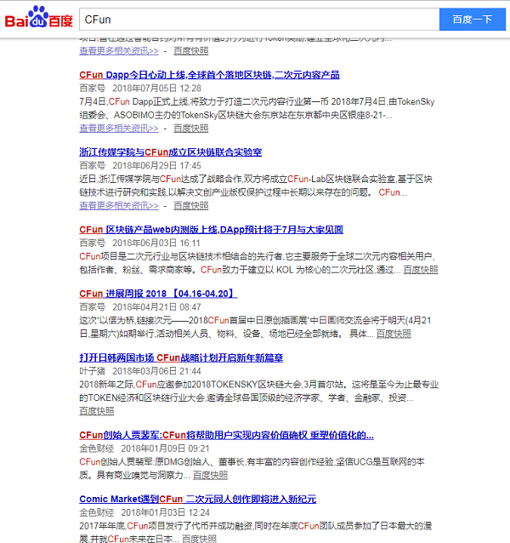
Task: Open result CFun创始人贾斐军 article
Action: tap(226, 435)
